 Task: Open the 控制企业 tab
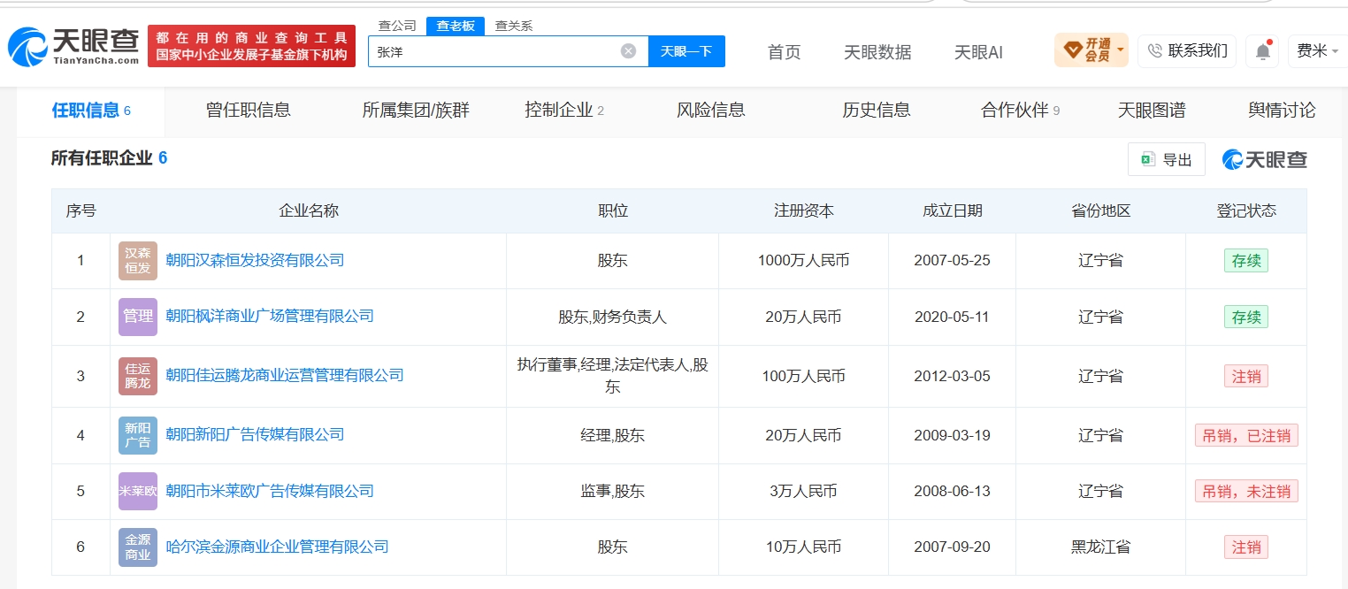tap(564, 111)
